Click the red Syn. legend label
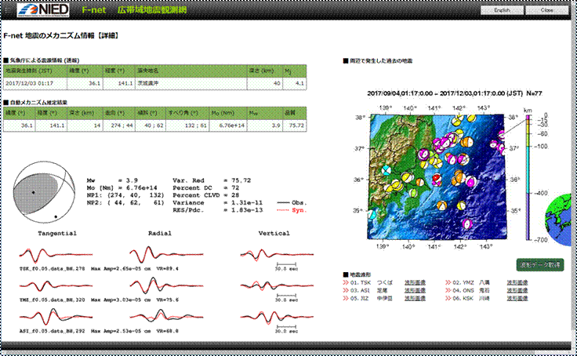 pos(299,210)
